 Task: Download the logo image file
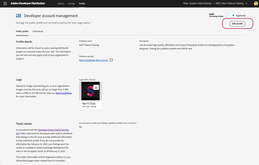(96, 87)
